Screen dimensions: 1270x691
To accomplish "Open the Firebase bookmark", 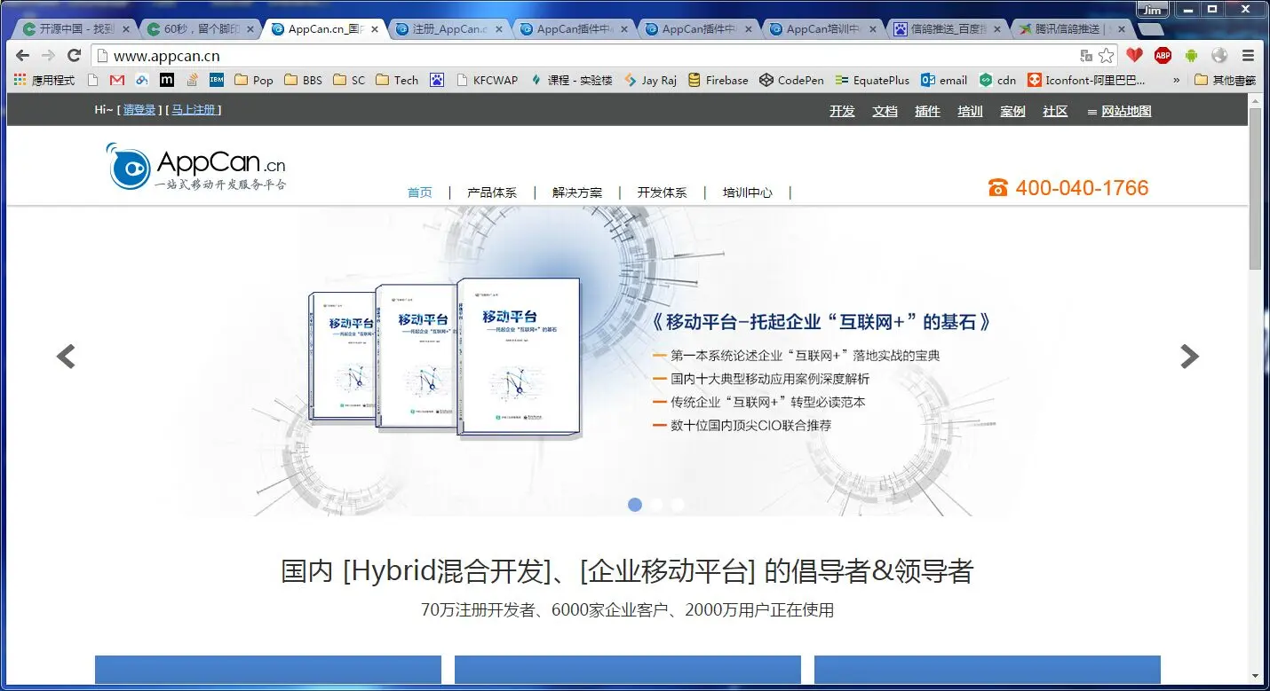I will tap(718, 80).
